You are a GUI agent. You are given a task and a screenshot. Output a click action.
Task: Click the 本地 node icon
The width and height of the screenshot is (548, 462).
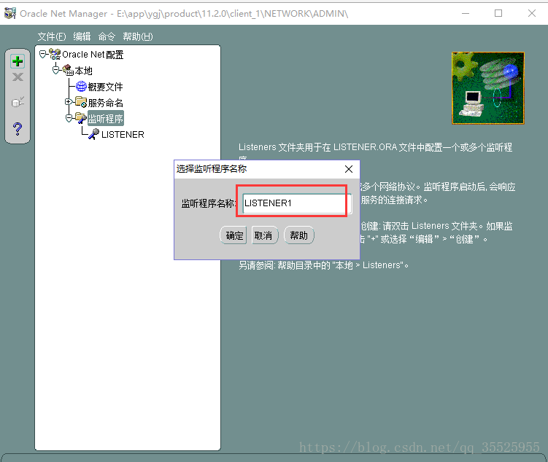68,70
